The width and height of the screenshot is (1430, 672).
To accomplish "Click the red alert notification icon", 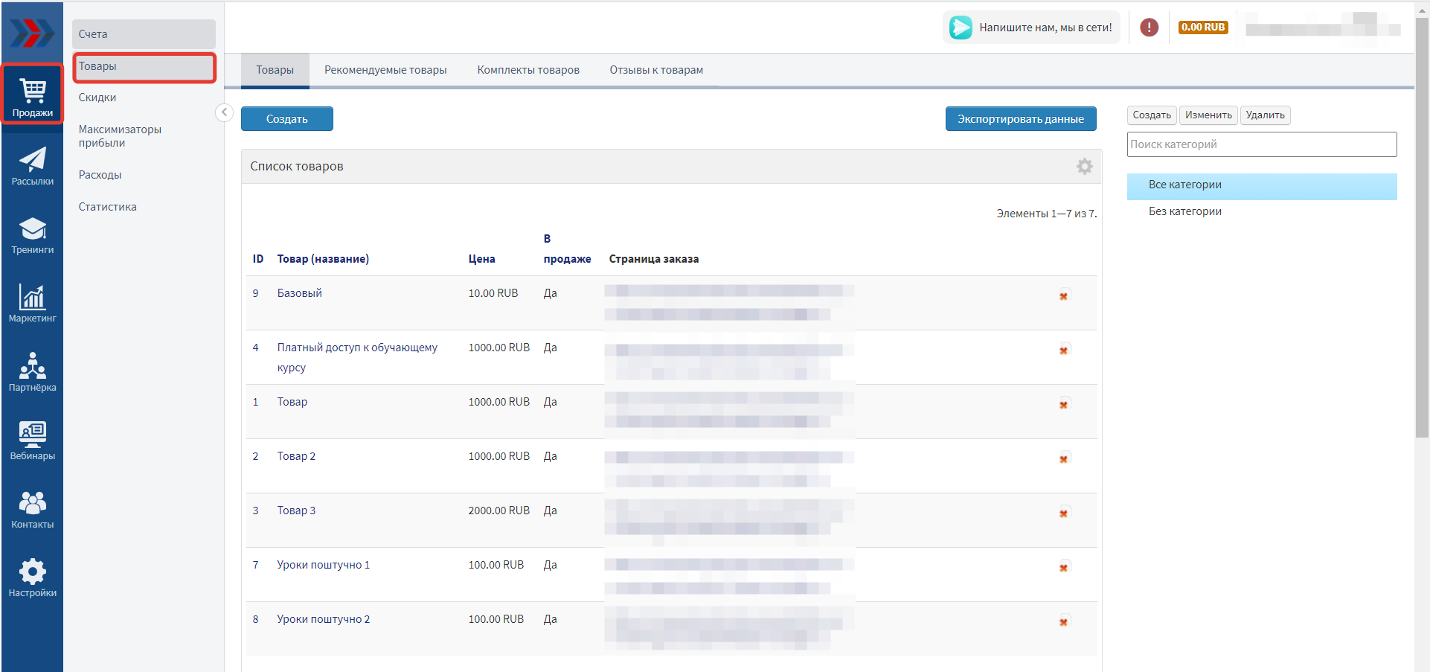I will pos(1149,28).
